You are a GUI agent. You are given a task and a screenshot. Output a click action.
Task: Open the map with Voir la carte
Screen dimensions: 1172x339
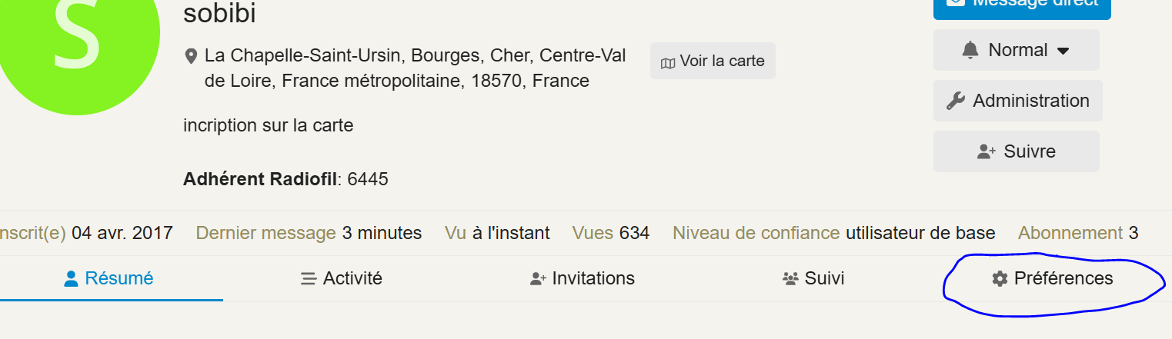[713, 61]
